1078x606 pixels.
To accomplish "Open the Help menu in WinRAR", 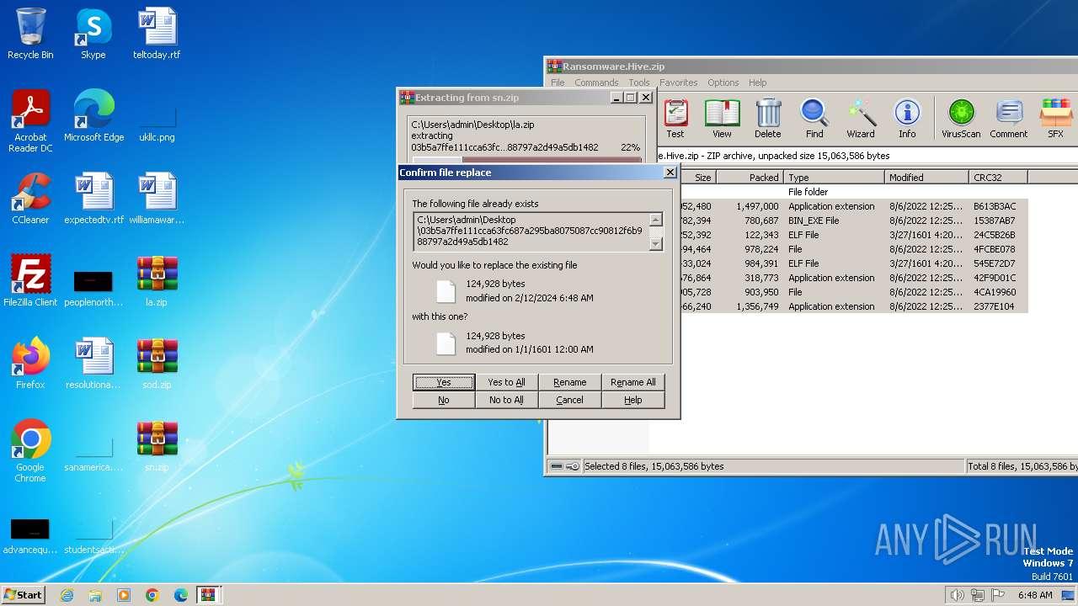I will [x=757, y=82].
